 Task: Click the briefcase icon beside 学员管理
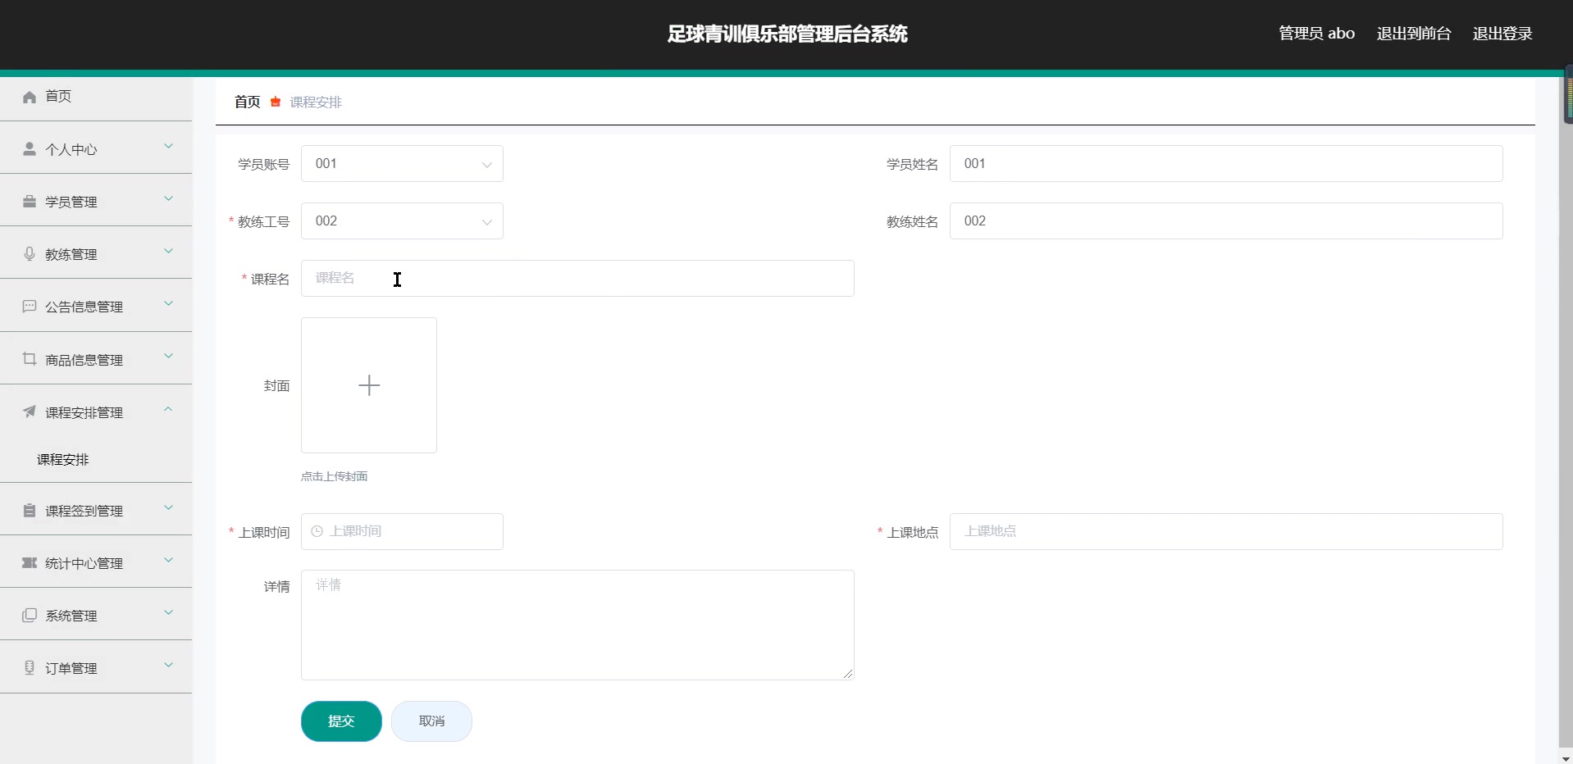(30, 202)
